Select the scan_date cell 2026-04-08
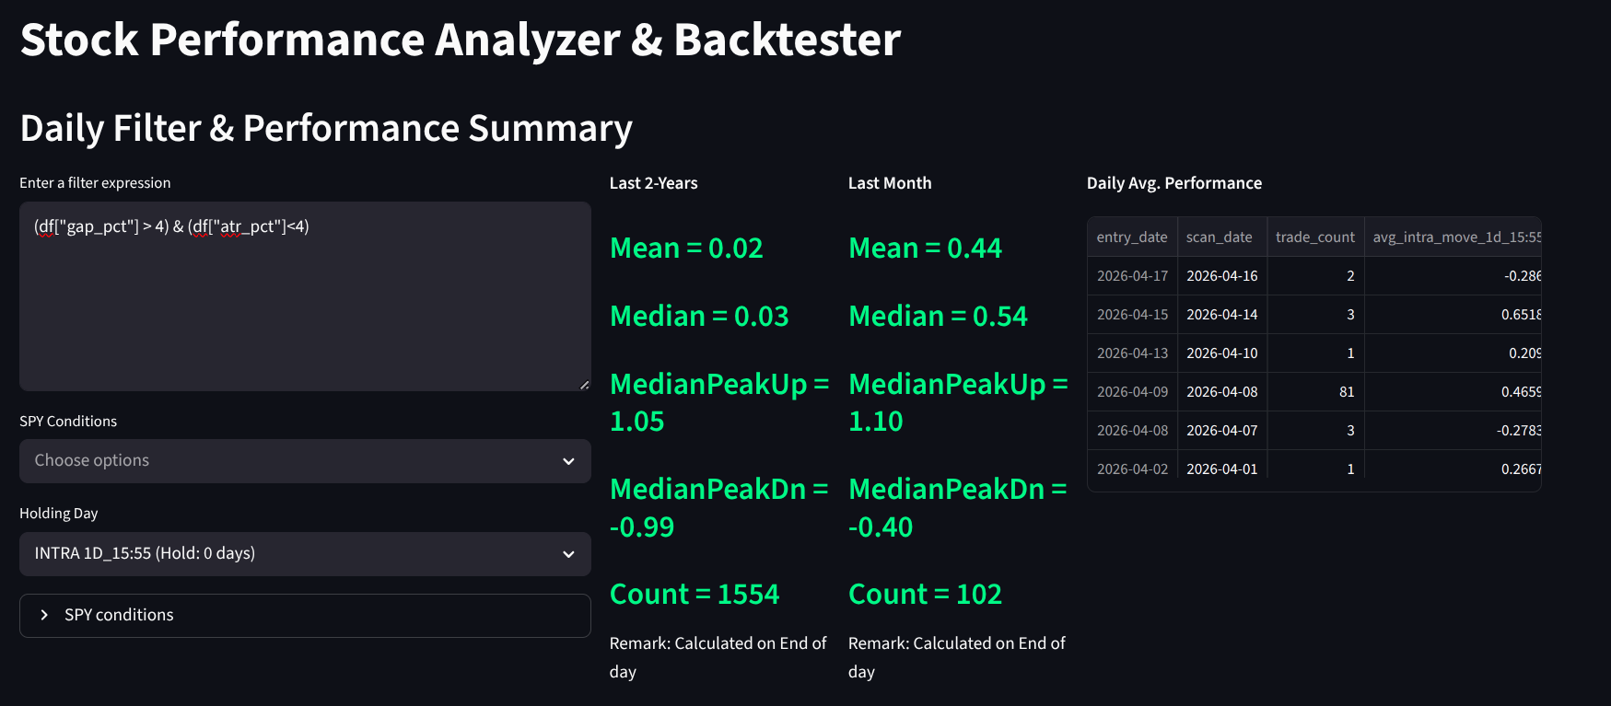The image size is (1611, 706). pyautogui.click(x=1221, y=392)
